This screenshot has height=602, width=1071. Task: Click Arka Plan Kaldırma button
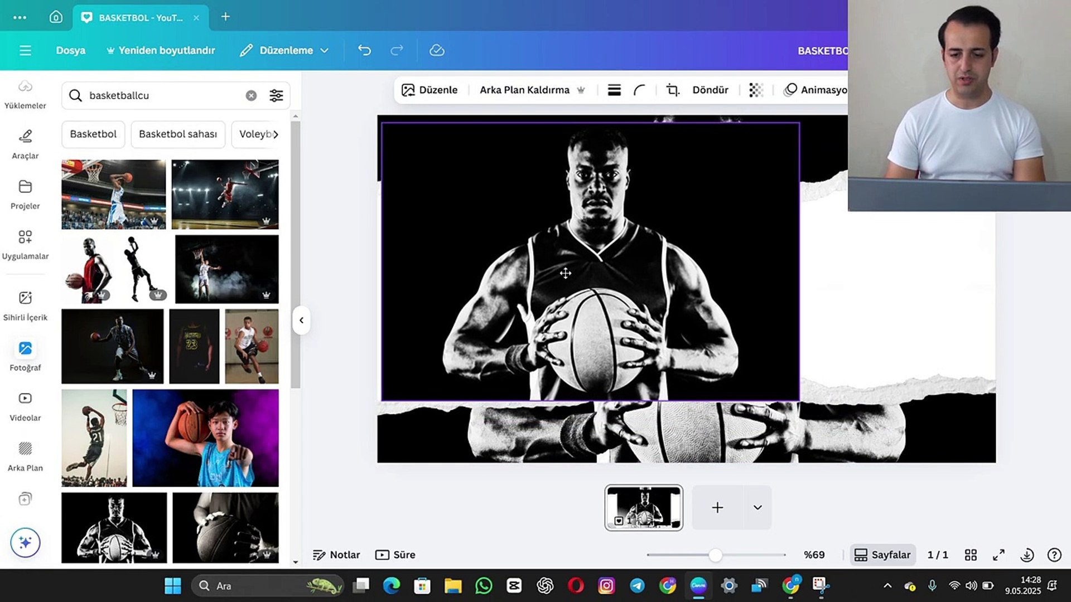pos(524,90)
